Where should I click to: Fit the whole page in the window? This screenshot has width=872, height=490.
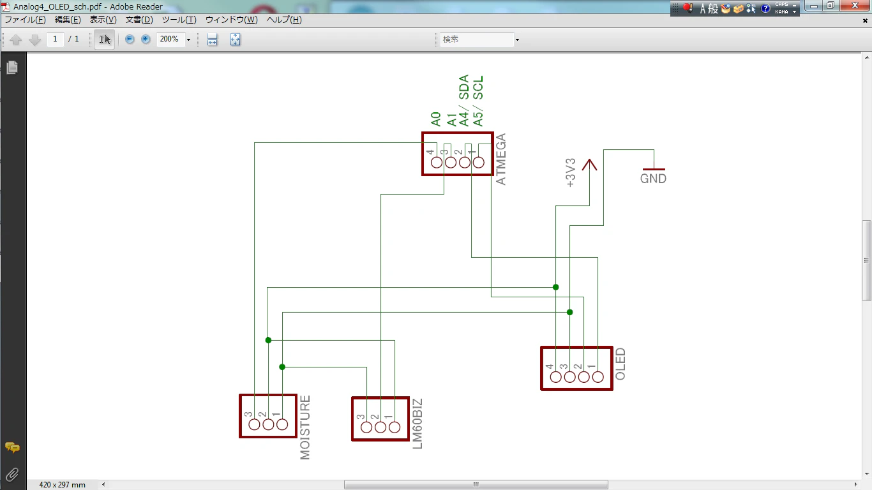pyautogui.click(x=235, y=40)
